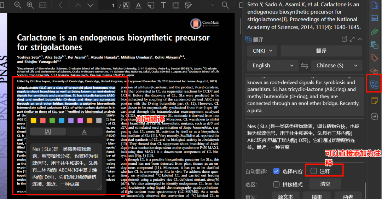Open the tags icon in right sidebar
This screenshot has height=199, width=382.
(x=375, y=58)
